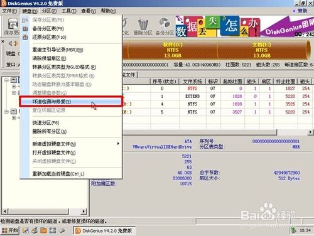Image resolution: width=314 pixels, height=236 pixels.
Task: Collapse the extended partition tree node
Action: [14, 92]
